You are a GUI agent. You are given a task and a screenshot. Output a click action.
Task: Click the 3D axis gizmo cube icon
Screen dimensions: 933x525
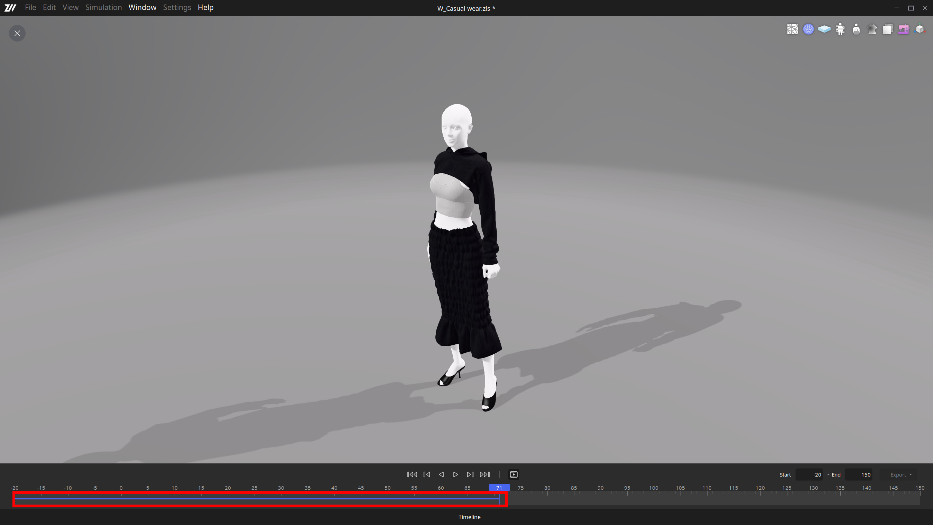tap(920, 29)
